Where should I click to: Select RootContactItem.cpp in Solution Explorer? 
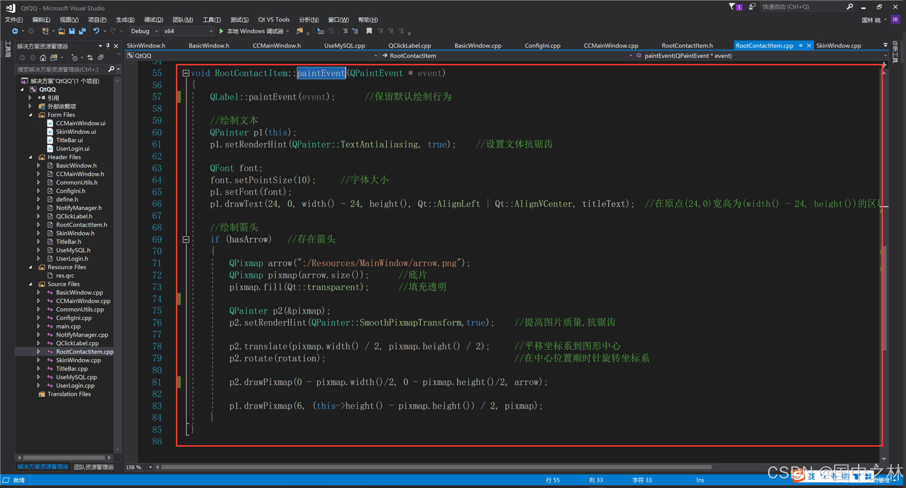(85, 352)
